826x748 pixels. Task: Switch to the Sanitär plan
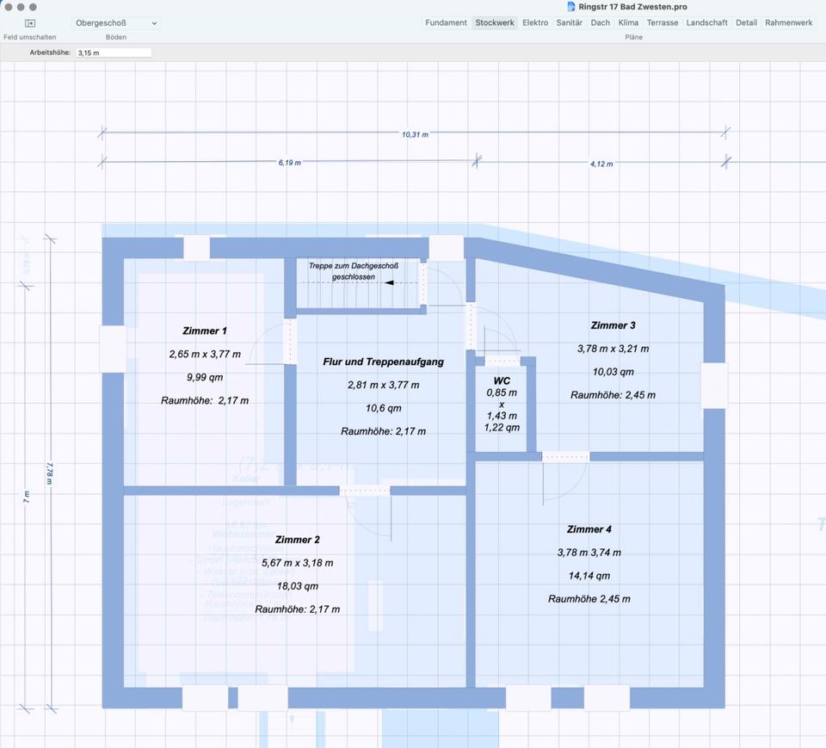[569, 23]
